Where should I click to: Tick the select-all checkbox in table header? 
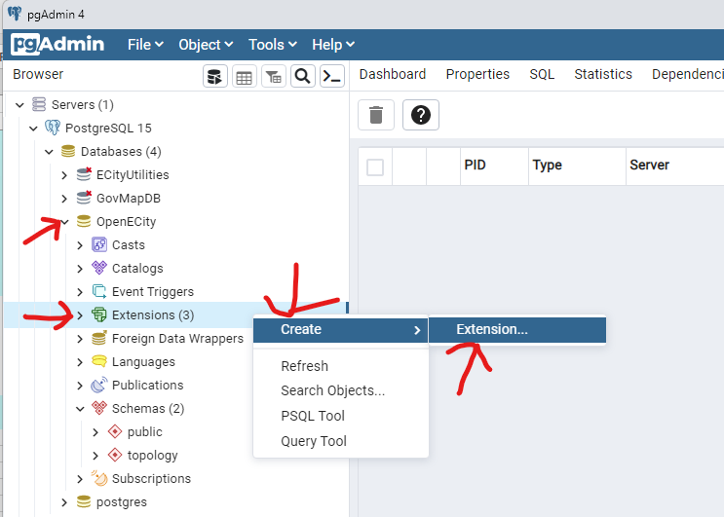pos(375,167)
